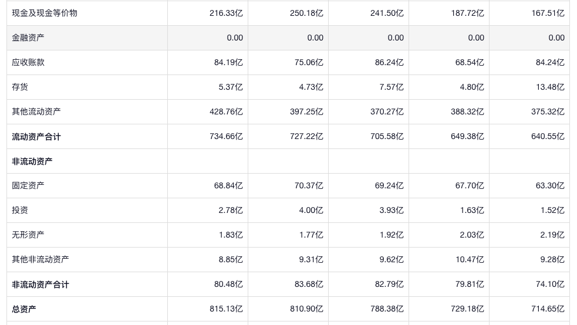This screenshot has height=325, width=577.
Task: Click the 其他流动资产 row label
Action: click(36, 111)
